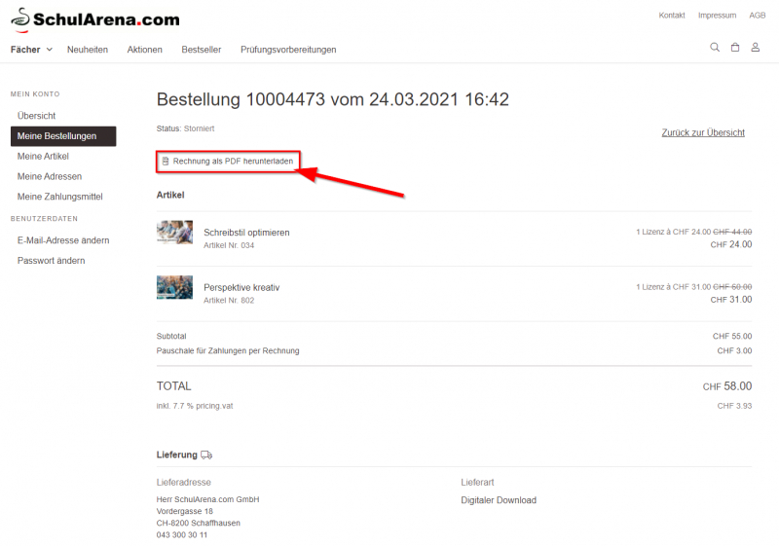Click the delivery truck icon beside Lieferung
The image size is (779, 546).
coord(206,455)
